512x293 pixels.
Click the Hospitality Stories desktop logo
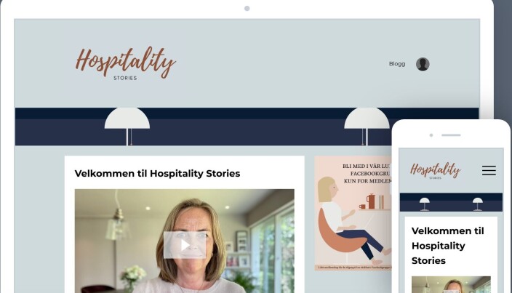(x=126, y=63)
